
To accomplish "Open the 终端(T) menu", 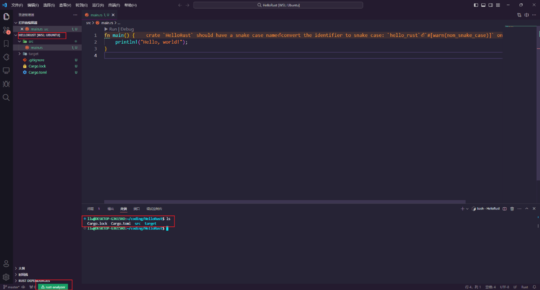I will (x=114, y=5).
